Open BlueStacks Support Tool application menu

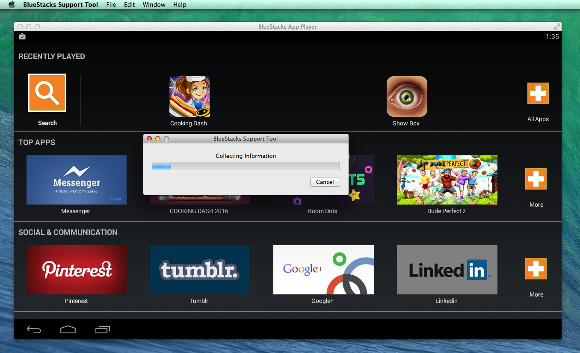[x=60, y=5]
